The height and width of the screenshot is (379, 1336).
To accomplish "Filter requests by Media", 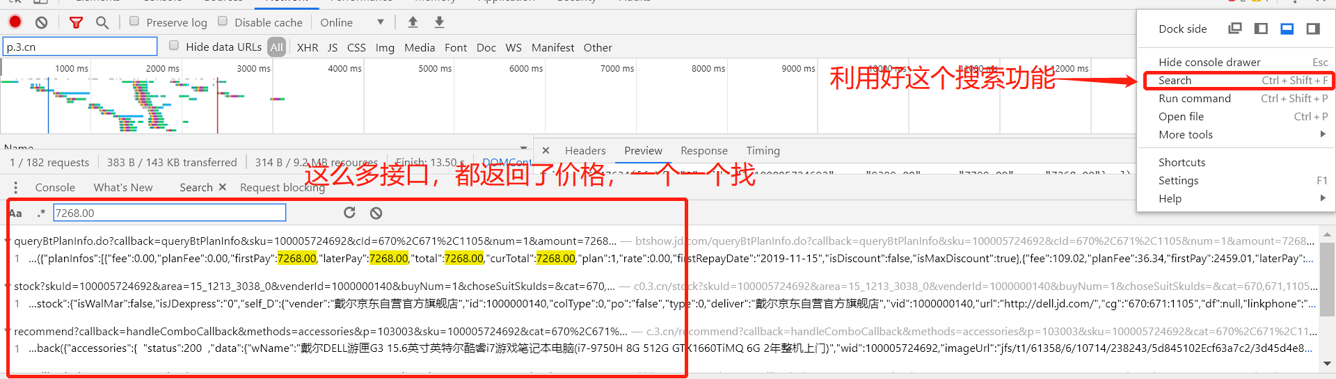I will (x=420, y=47).
